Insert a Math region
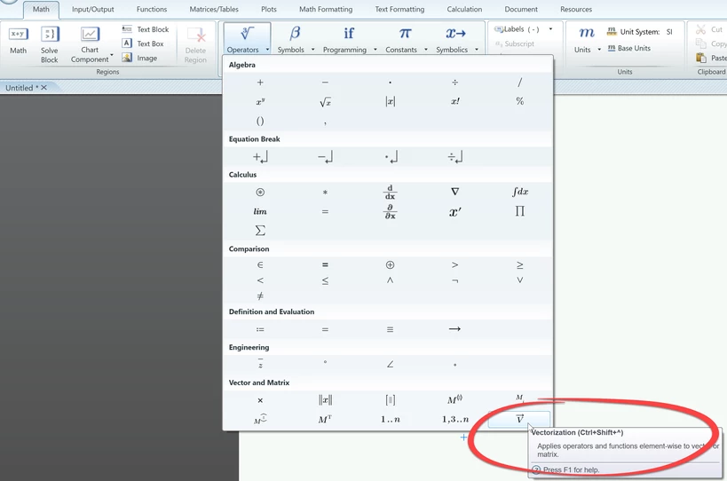 tap(18, 41)
